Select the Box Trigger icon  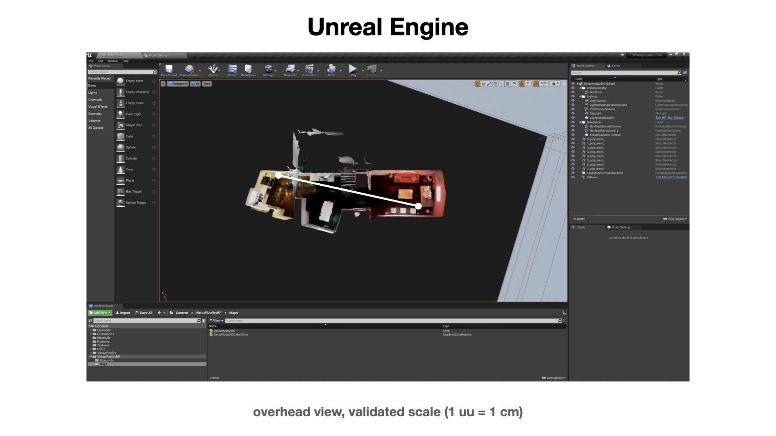pos(120,192)
